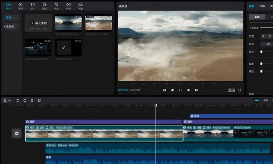Jump to the end with the skip-forward icon

(197, 90)
